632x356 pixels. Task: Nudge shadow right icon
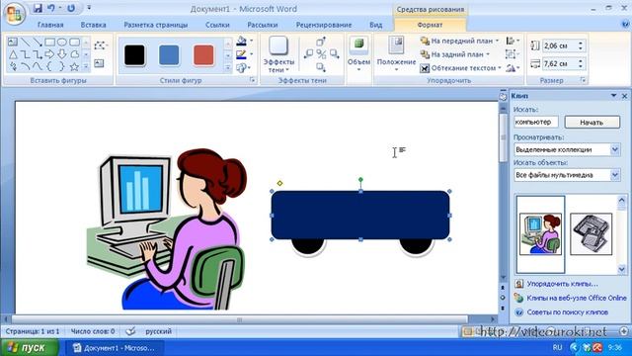click(x=334, y=53)
